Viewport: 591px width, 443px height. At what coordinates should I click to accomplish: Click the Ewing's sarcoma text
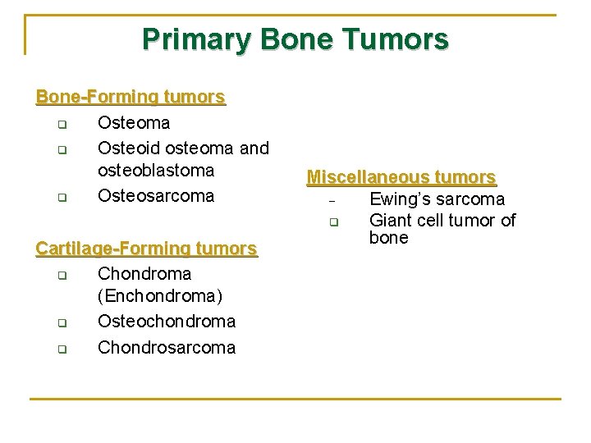point(438,199)
